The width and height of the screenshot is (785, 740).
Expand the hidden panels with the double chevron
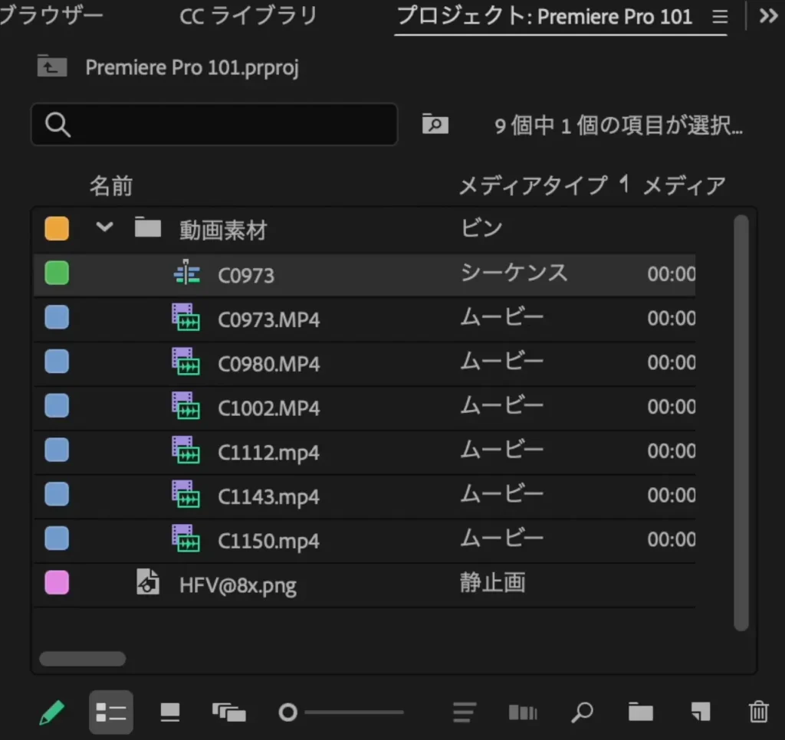(767, 15)
